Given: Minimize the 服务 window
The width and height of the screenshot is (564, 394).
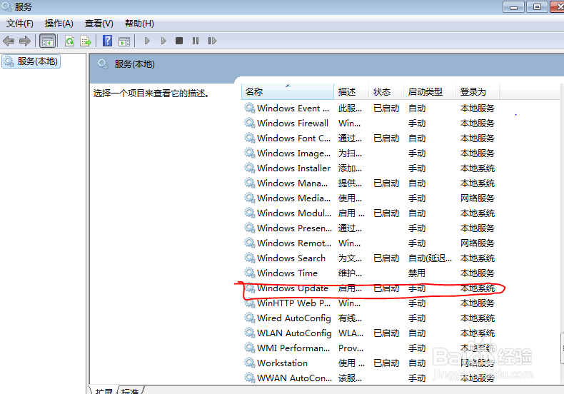Looking at the screenshot, I should click(513, 7).
